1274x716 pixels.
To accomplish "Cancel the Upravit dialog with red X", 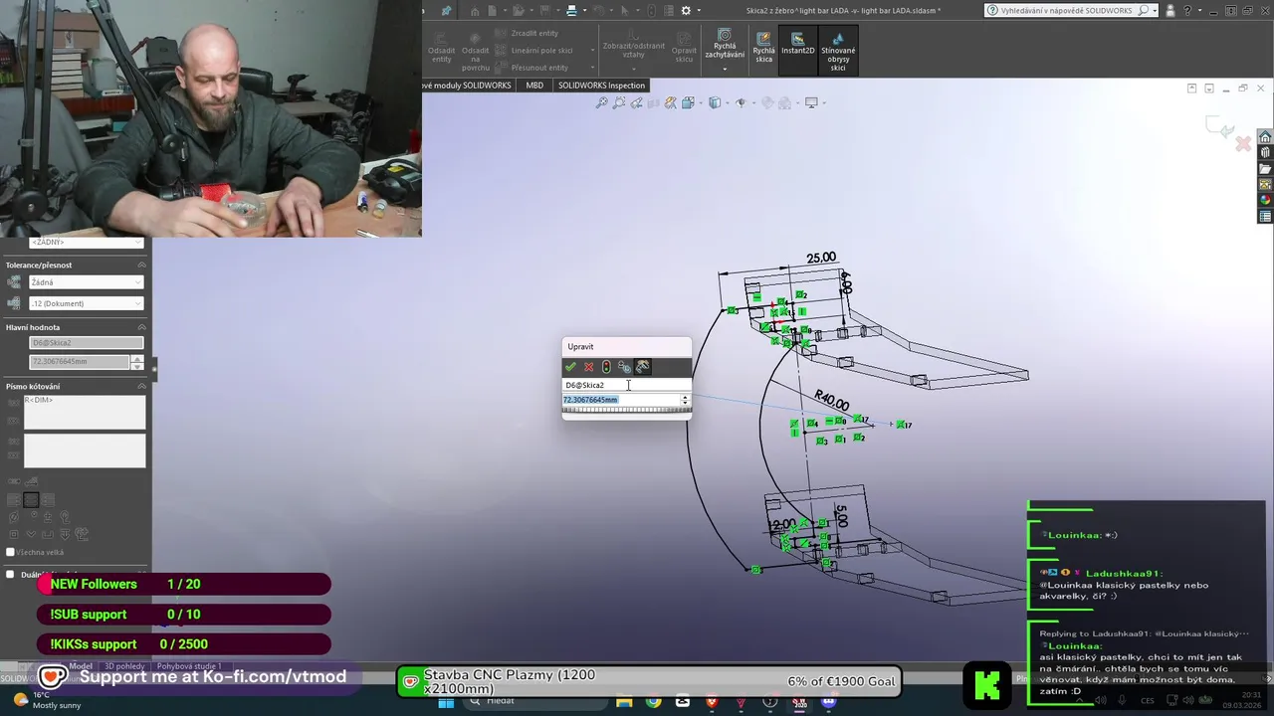I will click(x=588, y=367).
